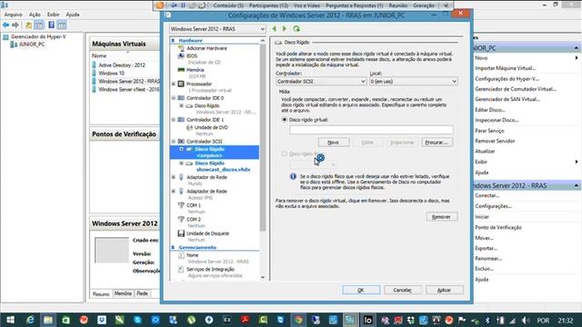Select Serviços de Integração item

(210, 269)
